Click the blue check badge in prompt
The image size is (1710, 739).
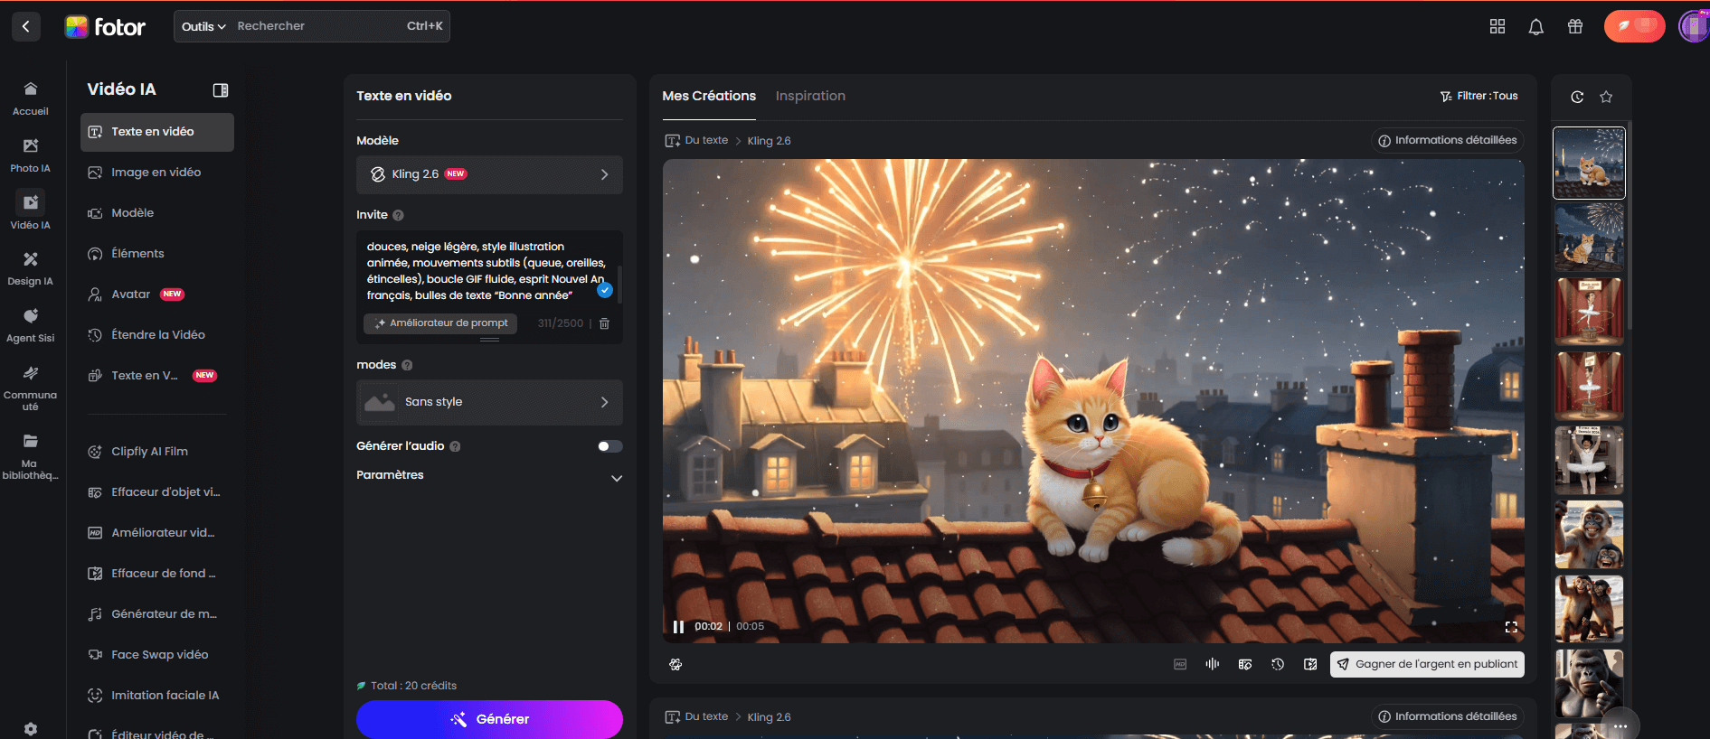tap(605, 290)
